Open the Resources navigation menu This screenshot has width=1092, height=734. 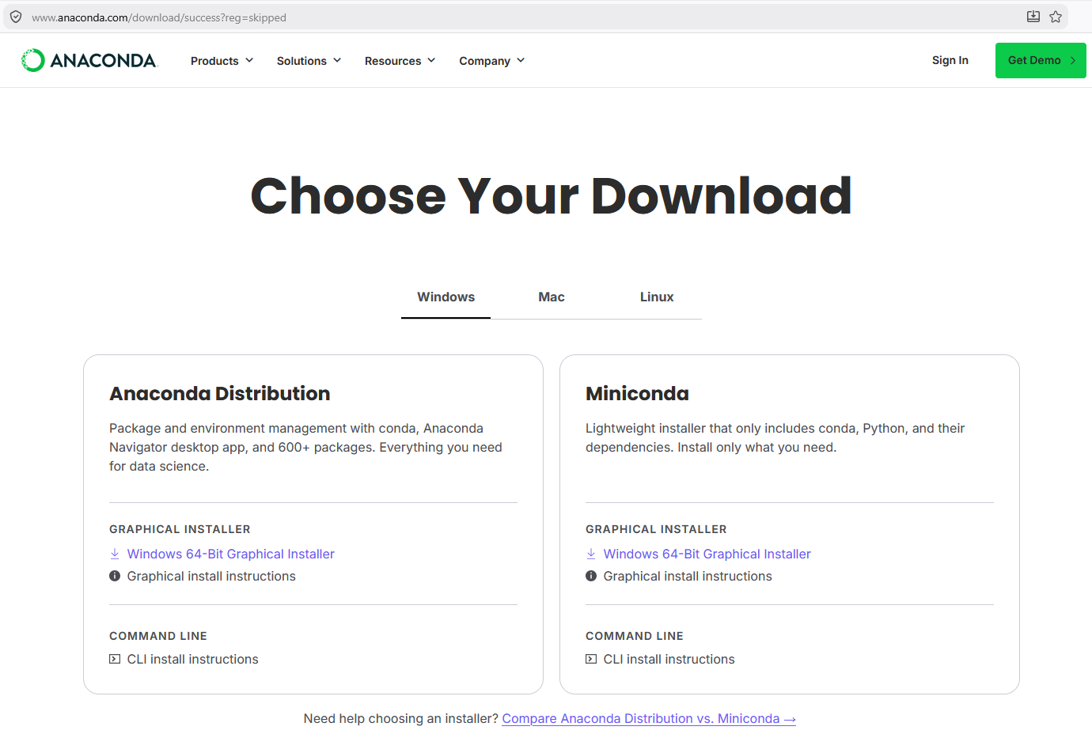click(x=400, y=61)
